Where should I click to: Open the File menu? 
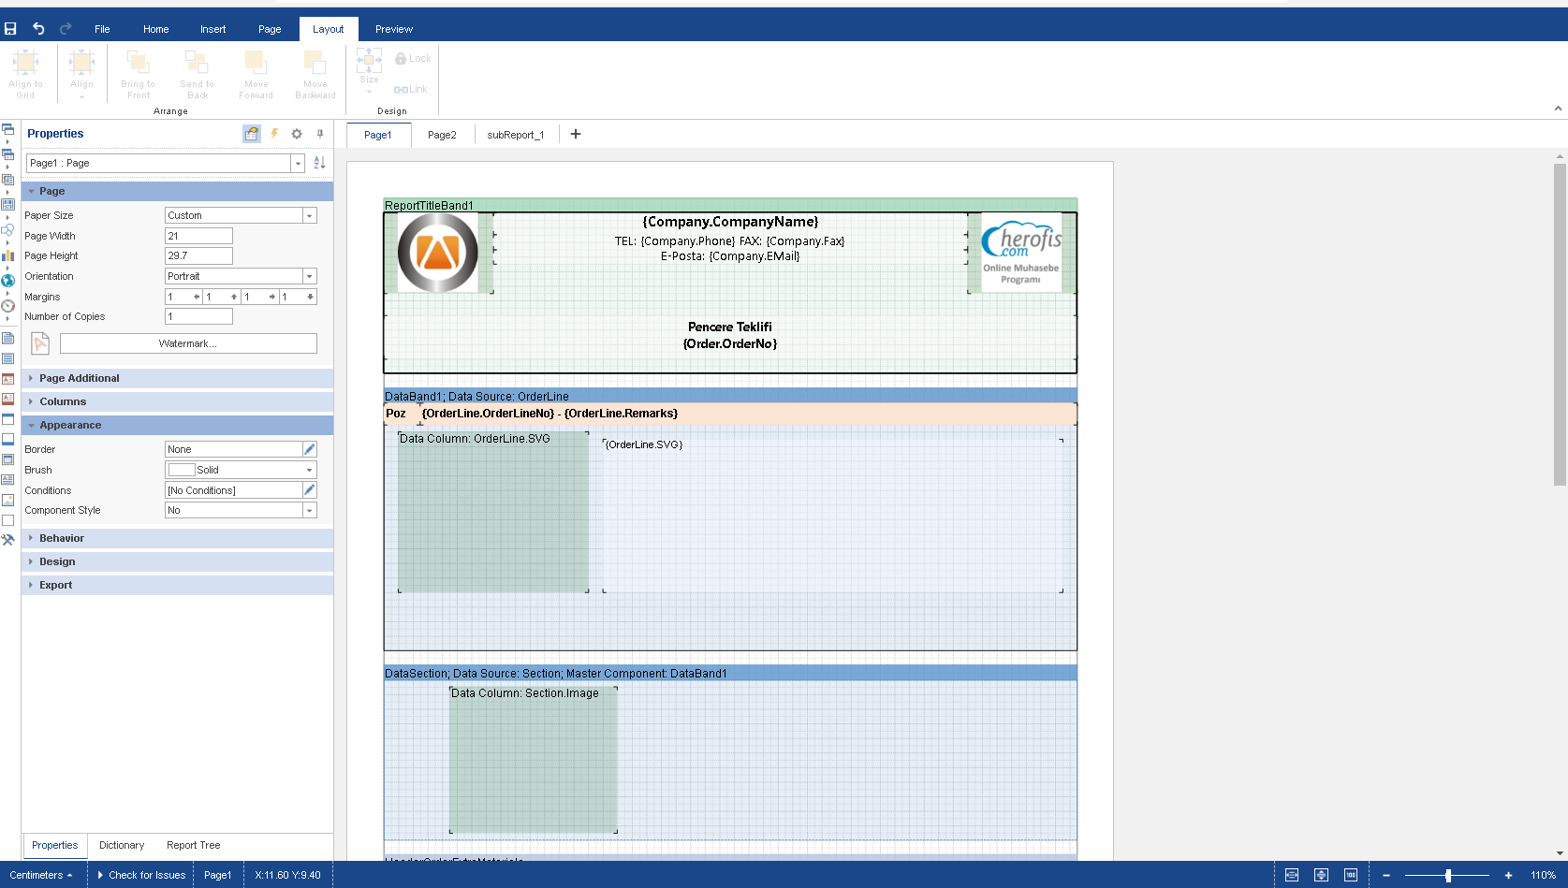(x=102, y=29)
